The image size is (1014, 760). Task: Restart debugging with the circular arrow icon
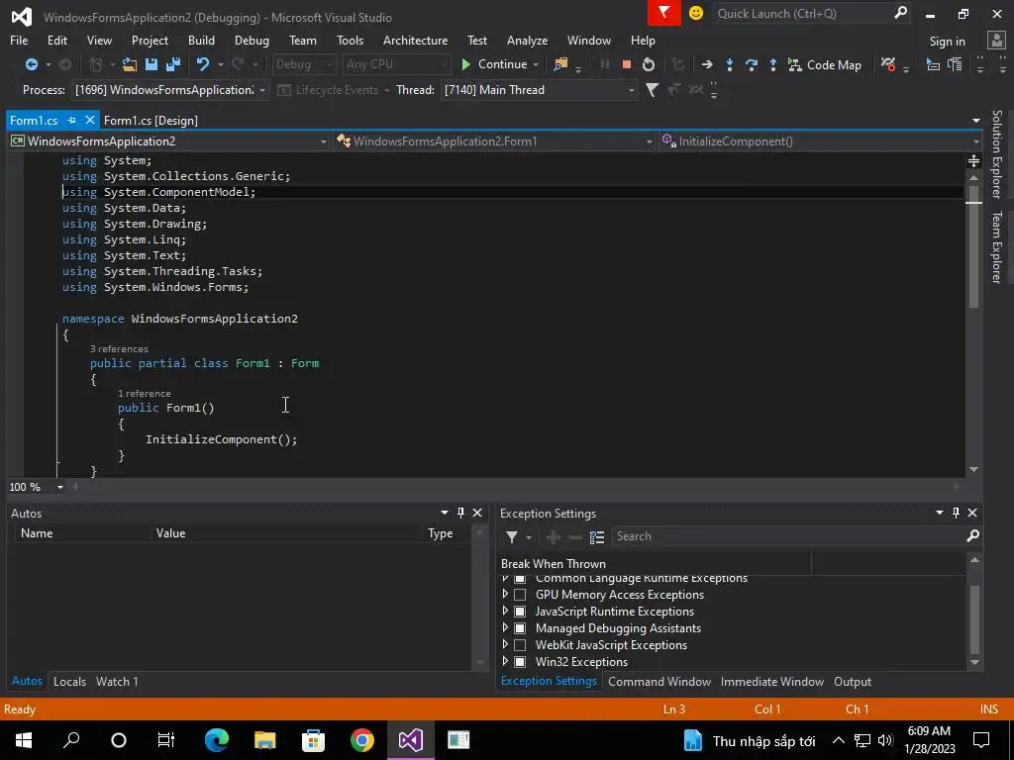click(x=648, y=64)
